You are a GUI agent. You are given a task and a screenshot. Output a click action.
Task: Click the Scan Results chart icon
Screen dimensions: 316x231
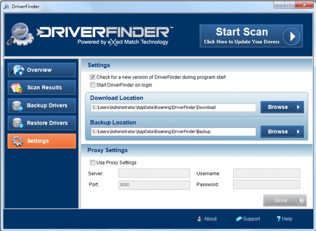[x=17, y=88]
